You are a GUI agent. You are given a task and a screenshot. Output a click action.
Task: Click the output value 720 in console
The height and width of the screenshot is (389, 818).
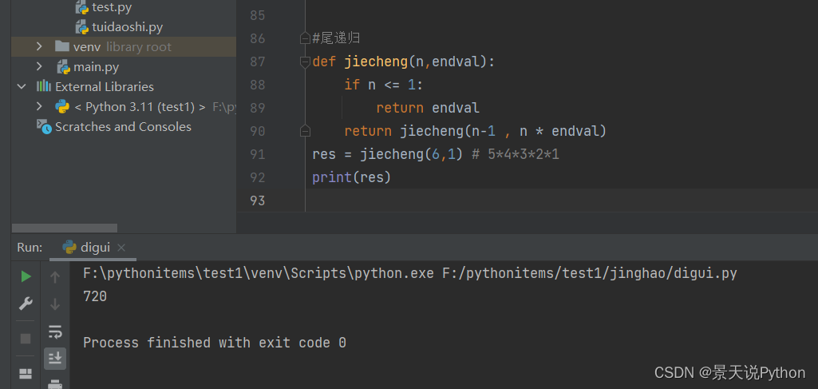coord(95,296)
